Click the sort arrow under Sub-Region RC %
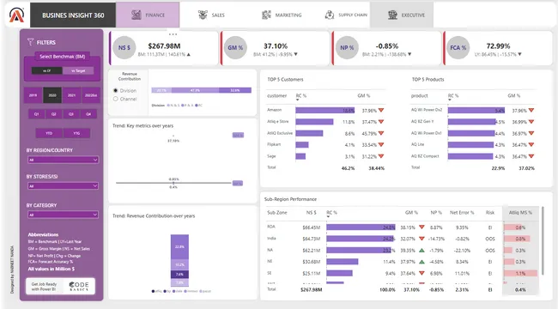Viewport: 558px width, 309px height. (328, 217)
